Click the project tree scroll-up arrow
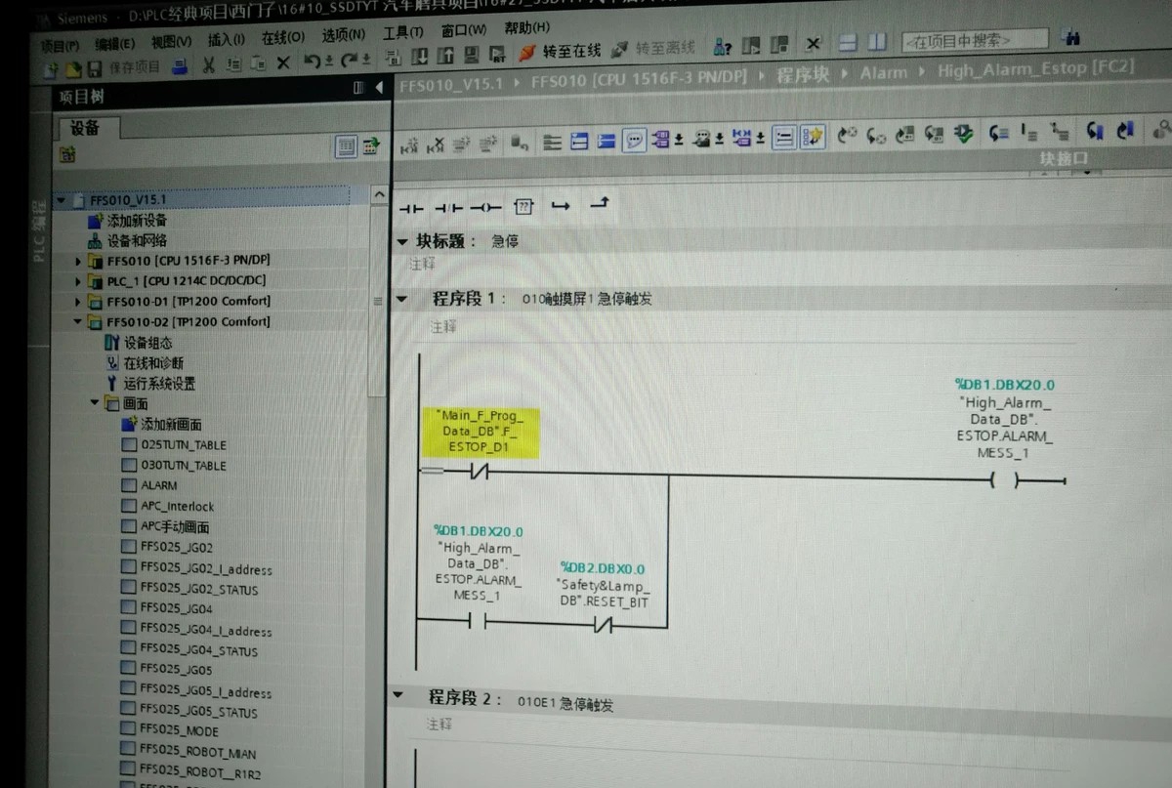 [380, 195]
